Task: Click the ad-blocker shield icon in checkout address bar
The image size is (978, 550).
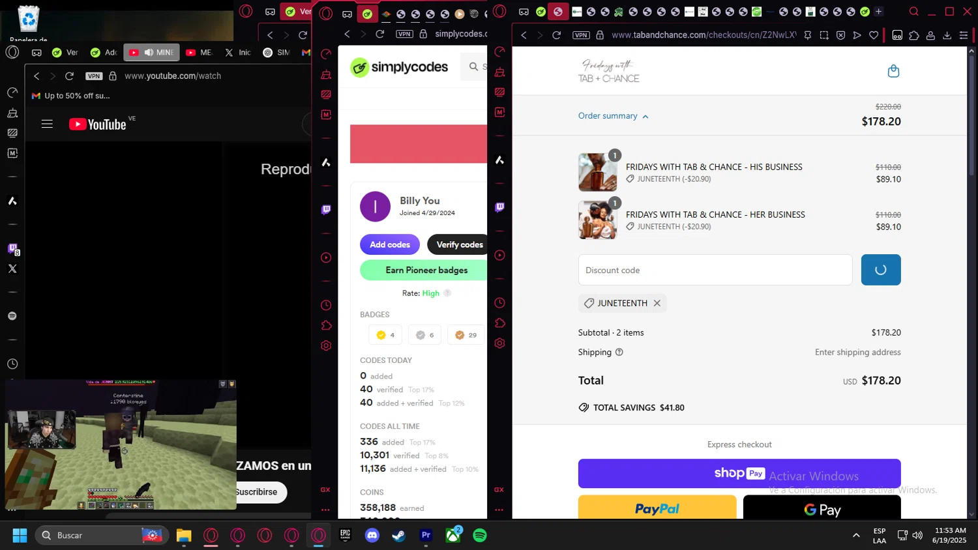Action: pyautogui.click(x=840, y=35)
